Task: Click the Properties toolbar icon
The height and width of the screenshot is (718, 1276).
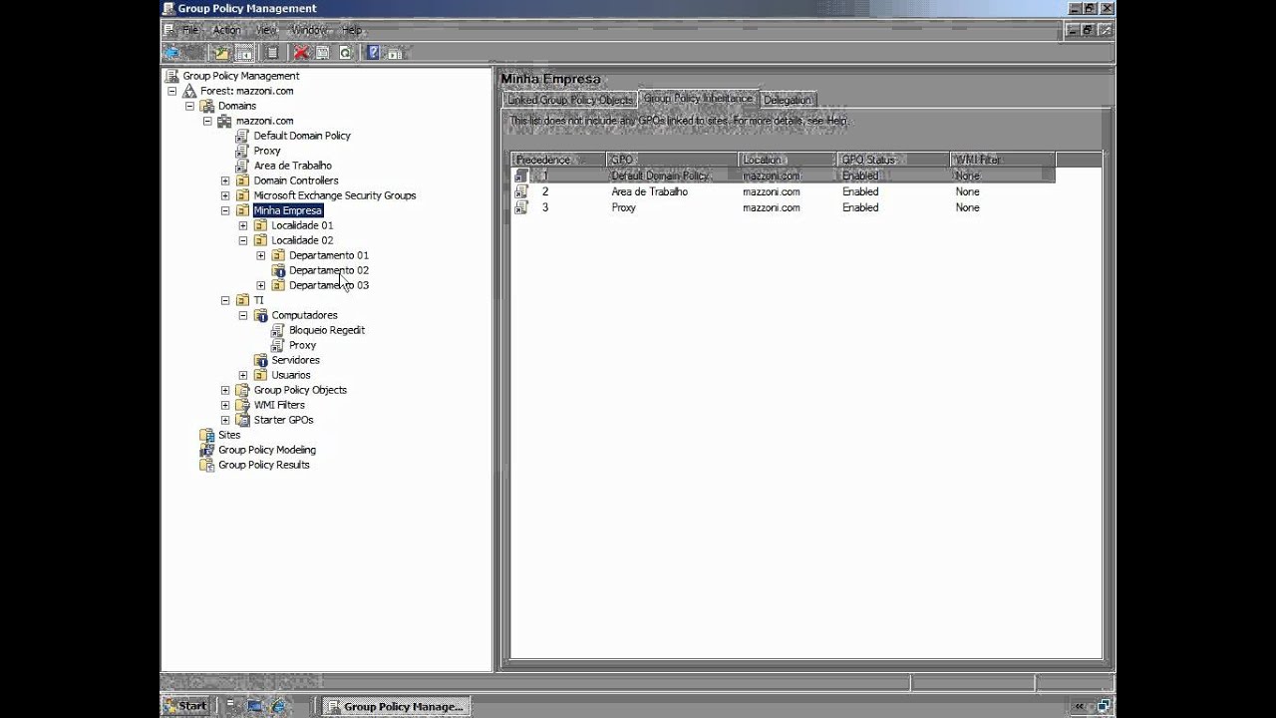Action: pos(322,52)
